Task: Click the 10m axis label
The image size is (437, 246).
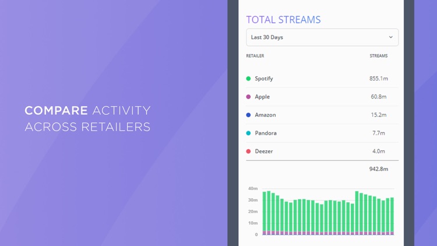Action: (253, 223)
